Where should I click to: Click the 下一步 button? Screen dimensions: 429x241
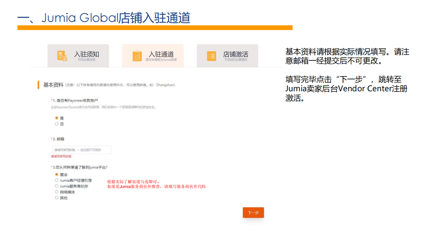pyautogui.click(x=253, y=213)
